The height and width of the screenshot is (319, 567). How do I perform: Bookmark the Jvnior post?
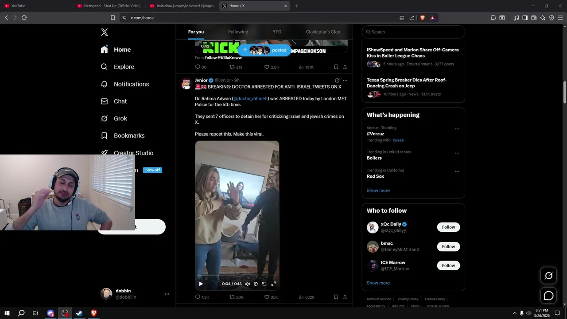[336, 297]
